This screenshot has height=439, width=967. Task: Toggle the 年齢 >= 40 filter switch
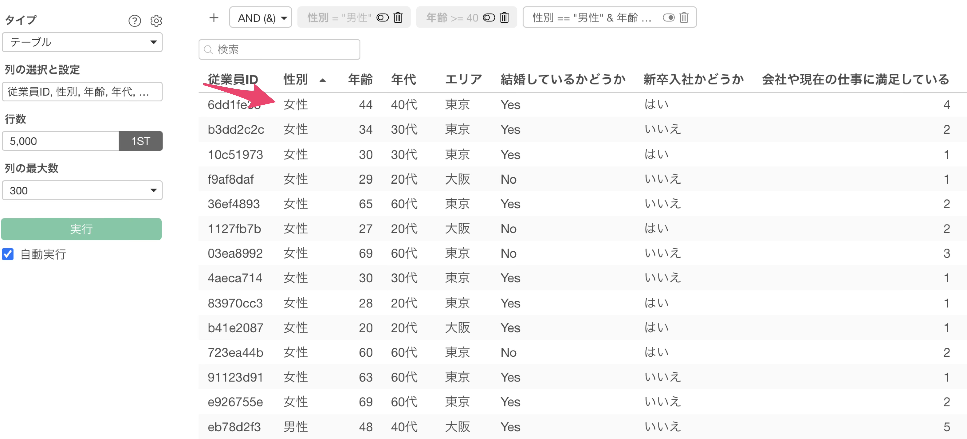[x=489, y=18]
